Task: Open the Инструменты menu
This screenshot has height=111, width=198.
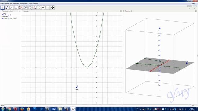Action: point(24,4)
